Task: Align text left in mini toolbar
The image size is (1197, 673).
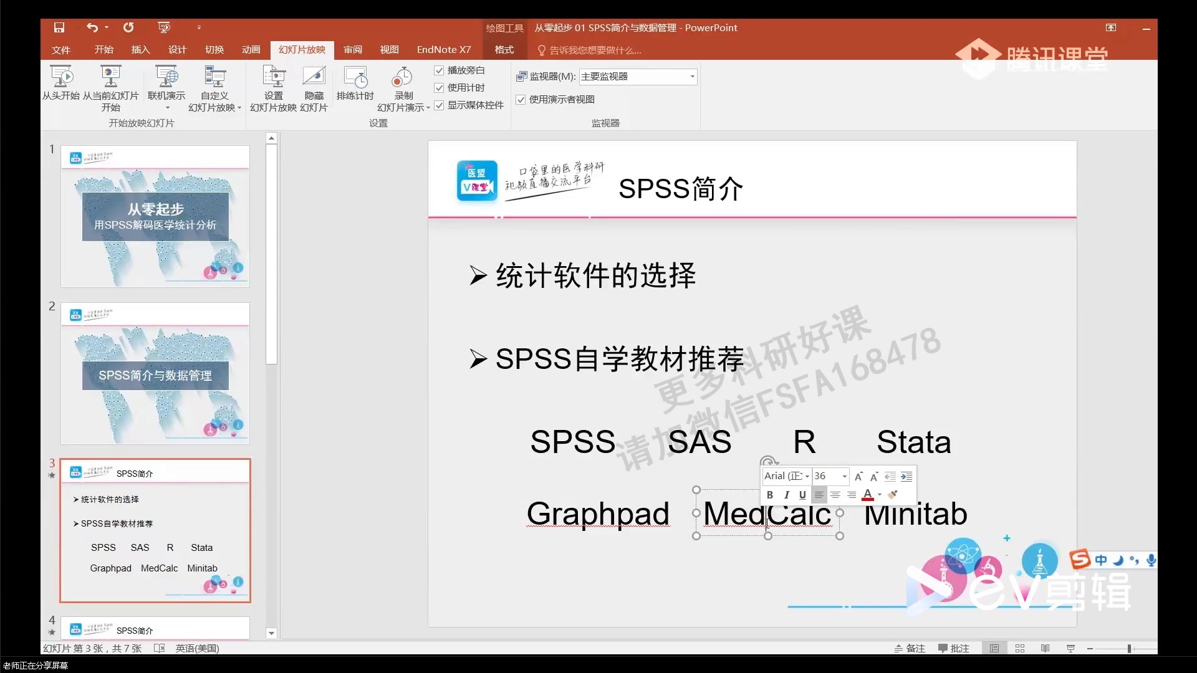Action: coord(819,495)
